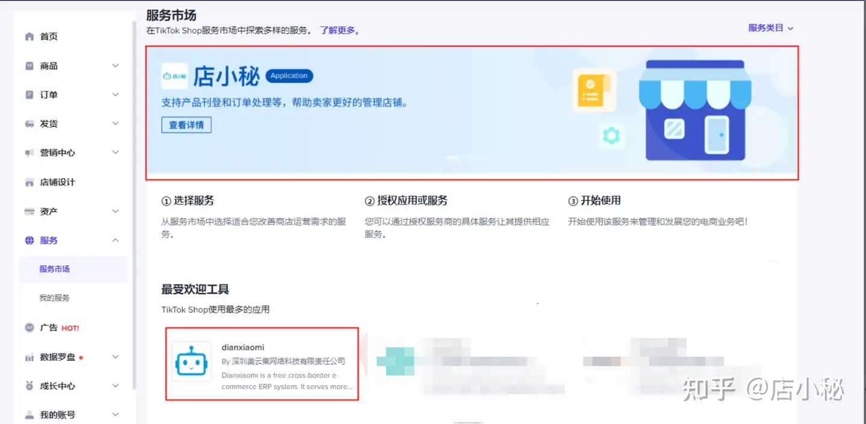Viewport: 866px width, 424px height.
Task: Click the 订单 orders icon
Action: tap(29, 94)
